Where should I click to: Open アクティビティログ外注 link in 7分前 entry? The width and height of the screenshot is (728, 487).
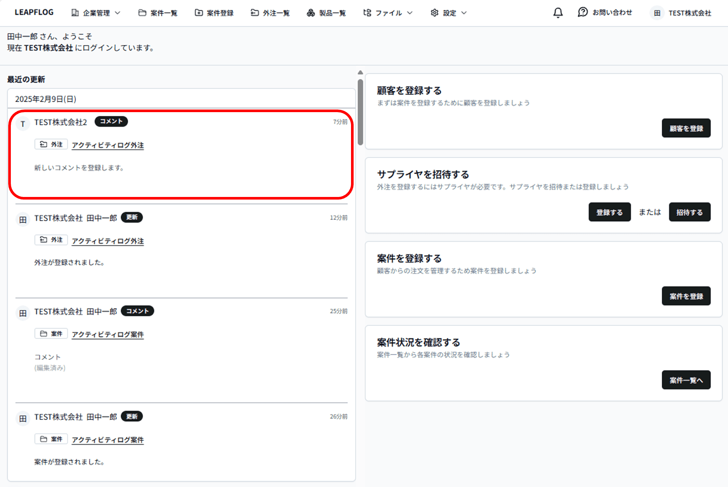[108, 145]
